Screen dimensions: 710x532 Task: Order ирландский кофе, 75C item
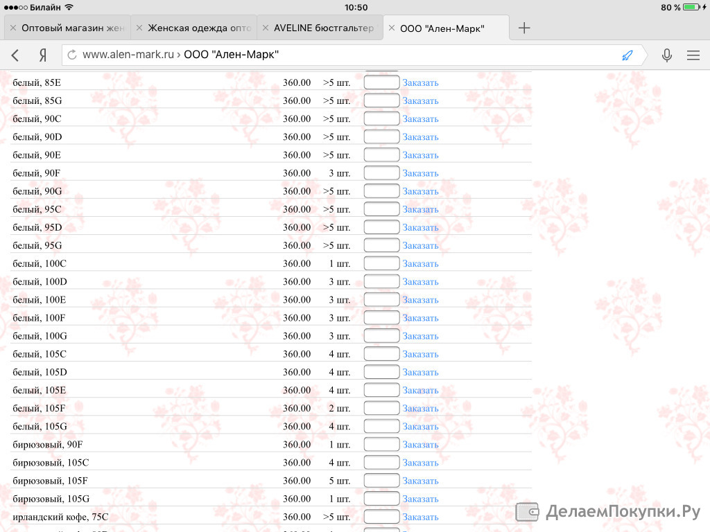pos(420,517)
